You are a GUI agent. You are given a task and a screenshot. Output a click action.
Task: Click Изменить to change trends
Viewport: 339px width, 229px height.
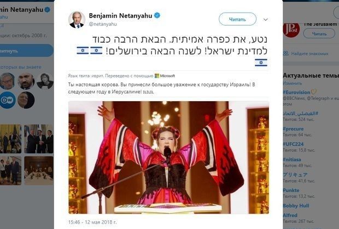[293, 83]
